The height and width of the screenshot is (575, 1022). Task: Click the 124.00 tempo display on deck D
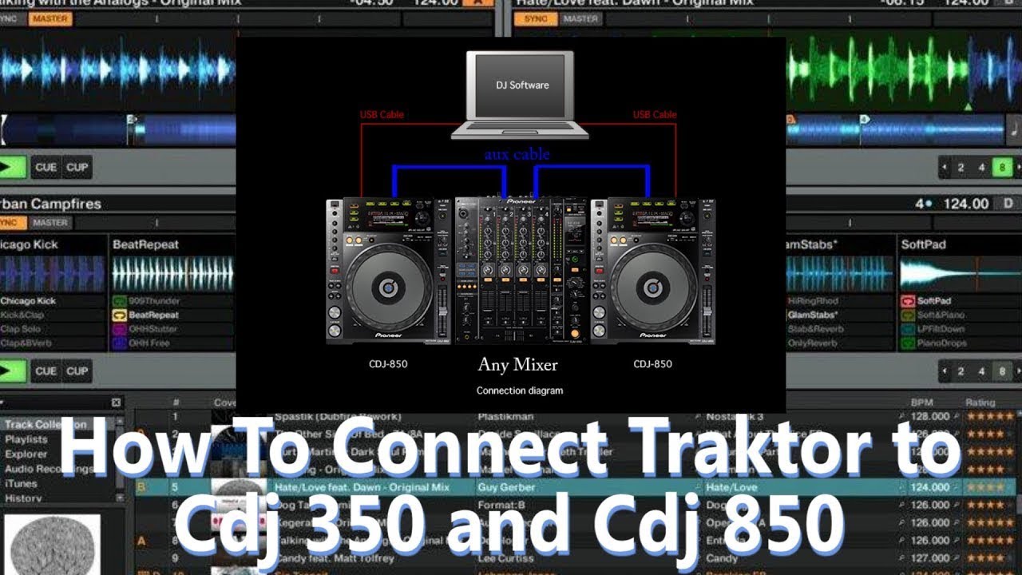pyautogui.click(x=966, y=204)
